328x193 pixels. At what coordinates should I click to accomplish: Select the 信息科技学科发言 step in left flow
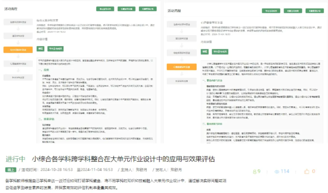coord(18,22)
